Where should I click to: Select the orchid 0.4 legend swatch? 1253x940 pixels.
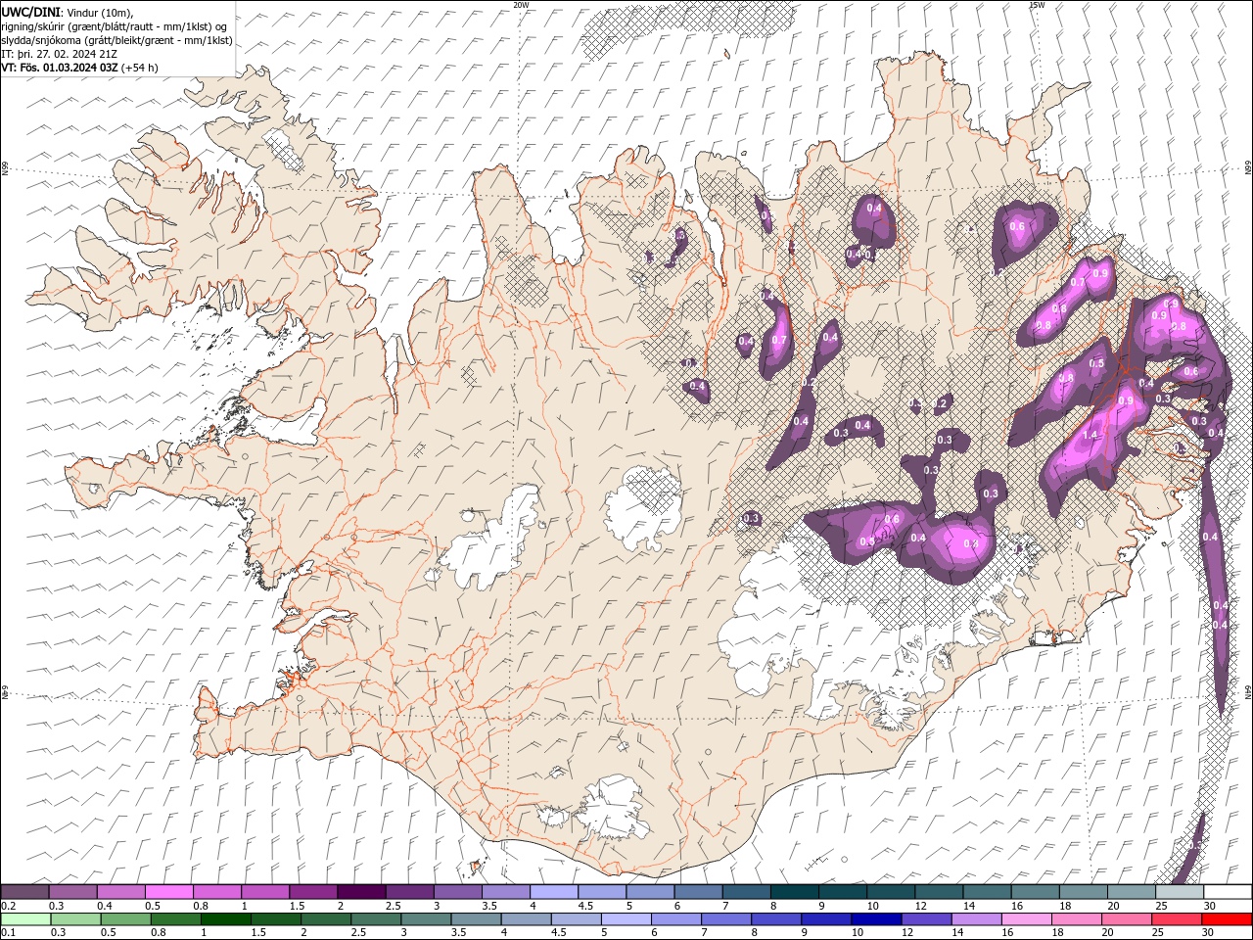pos(121,892)
